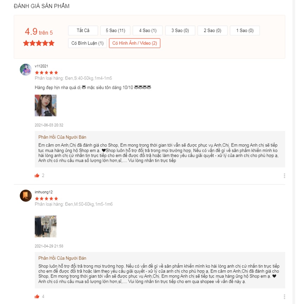This screenshot has height=304, width=304.
Task: Click star rating on v112021's review
Action: [46, 72]
